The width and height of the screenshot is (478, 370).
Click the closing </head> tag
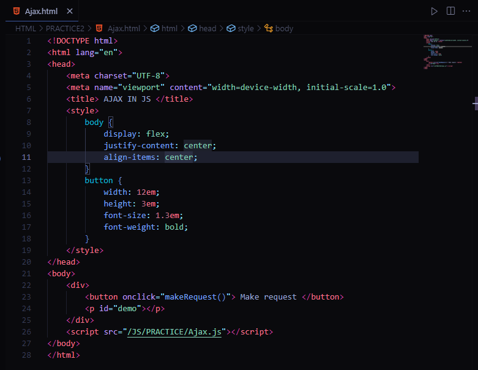(x=64, y=262)
